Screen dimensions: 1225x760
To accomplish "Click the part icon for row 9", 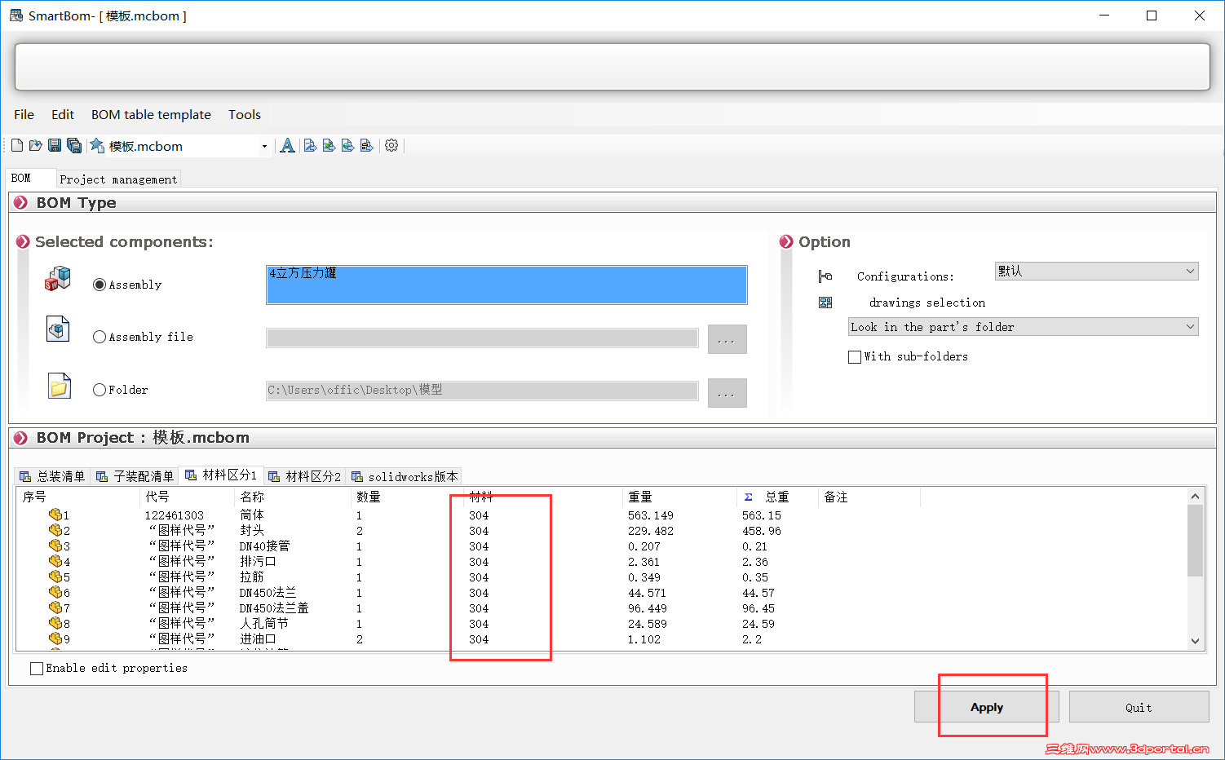I will point(55,638).
